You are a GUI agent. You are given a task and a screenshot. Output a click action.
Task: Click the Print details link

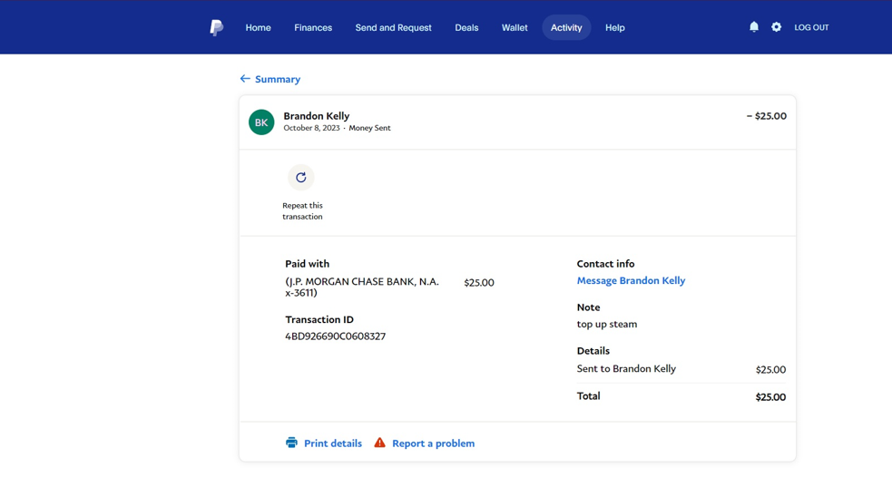click(333, 443)
